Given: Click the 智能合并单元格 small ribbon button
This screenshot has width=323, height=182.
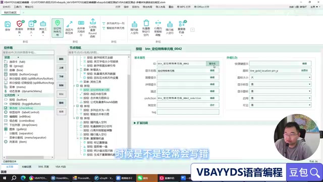Looking at the screenshot, I should [114, 28].
